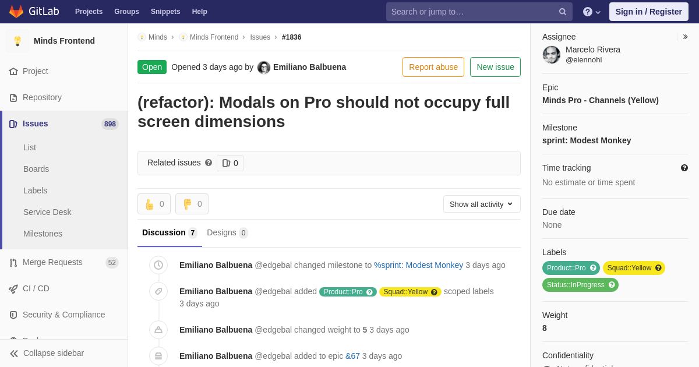This screenshot has height=367, width=699.
Task: Open the Milestones sidebar item
Action: 43,234
